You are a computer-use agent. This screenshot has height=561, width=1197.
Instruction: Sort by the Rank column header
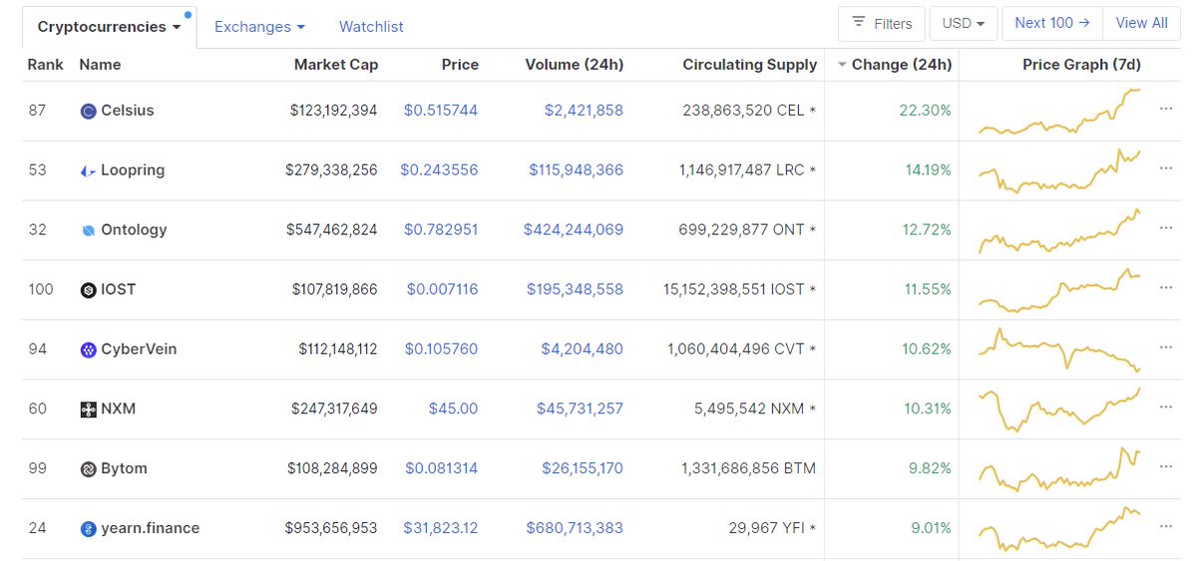[x=45, y=65]
